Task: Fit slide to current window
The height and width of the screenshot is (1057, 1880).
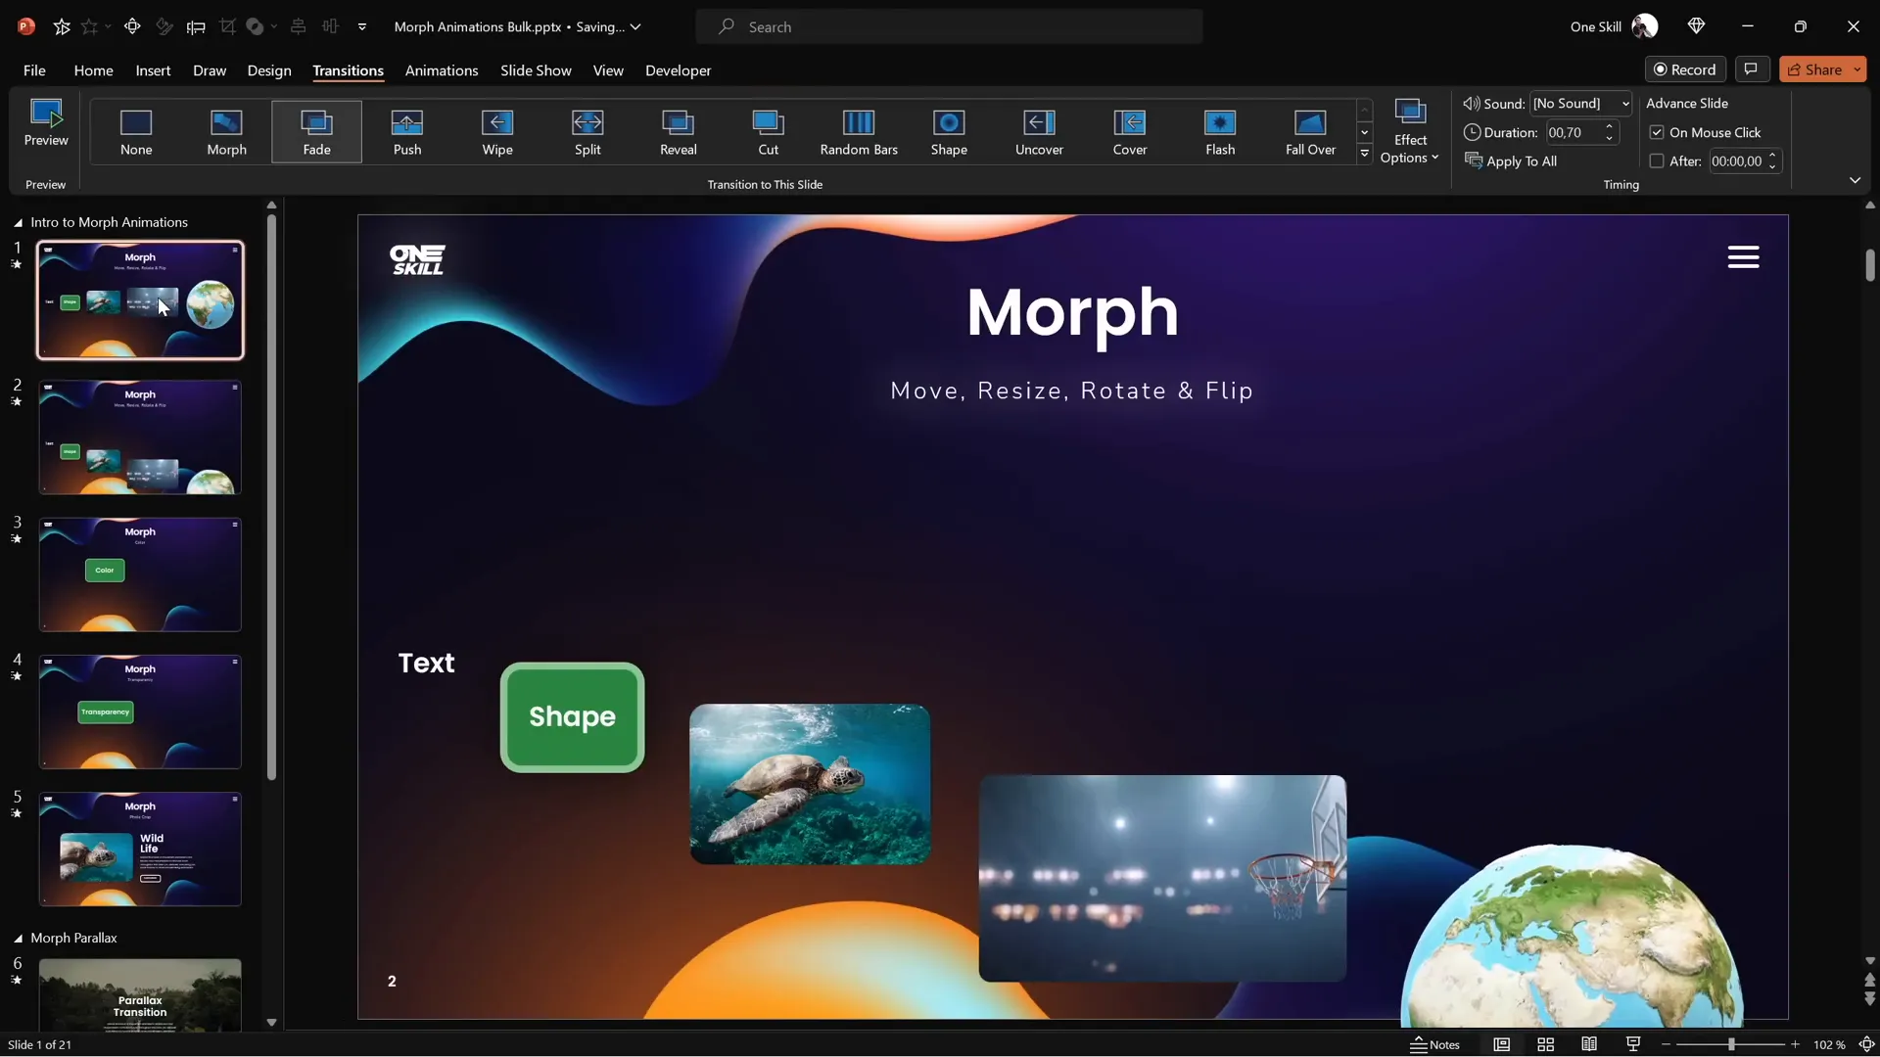Action: click(1866, 1044)
